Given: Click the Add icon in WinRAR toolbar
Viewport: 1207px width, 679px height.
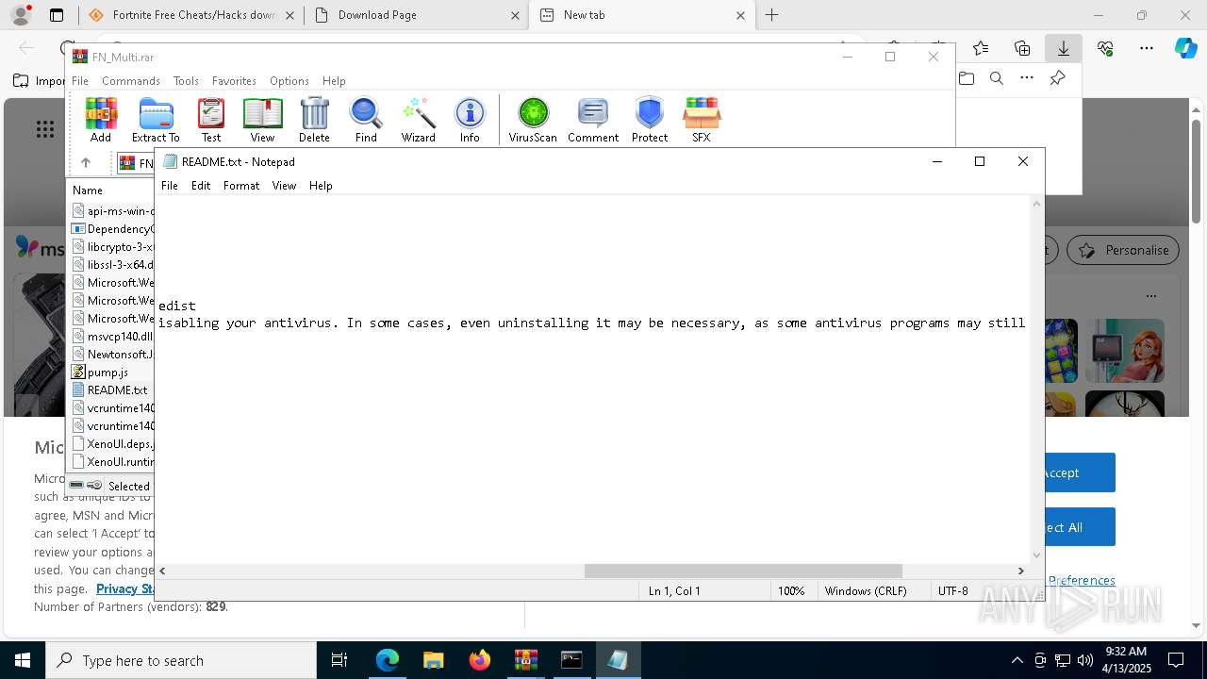Looking at the screenshot, I should [101, 120].
